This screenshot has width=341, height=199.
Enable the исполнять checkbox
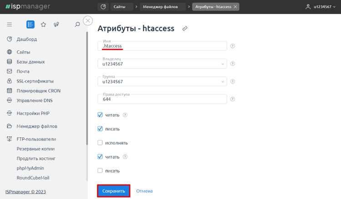point(100,143)
